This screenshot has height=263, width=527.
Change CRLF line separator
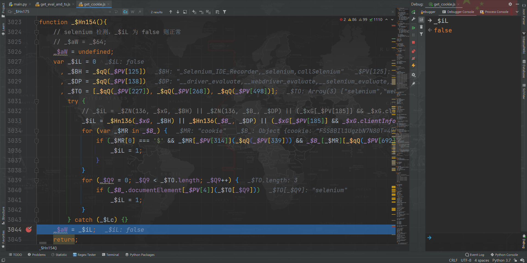453,260
